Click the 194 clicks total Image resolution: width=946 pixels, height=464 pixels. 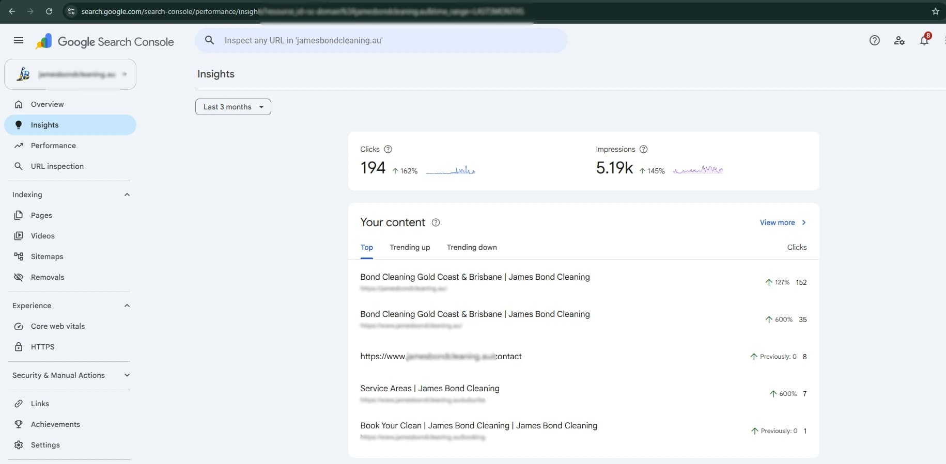click(373, 168)
